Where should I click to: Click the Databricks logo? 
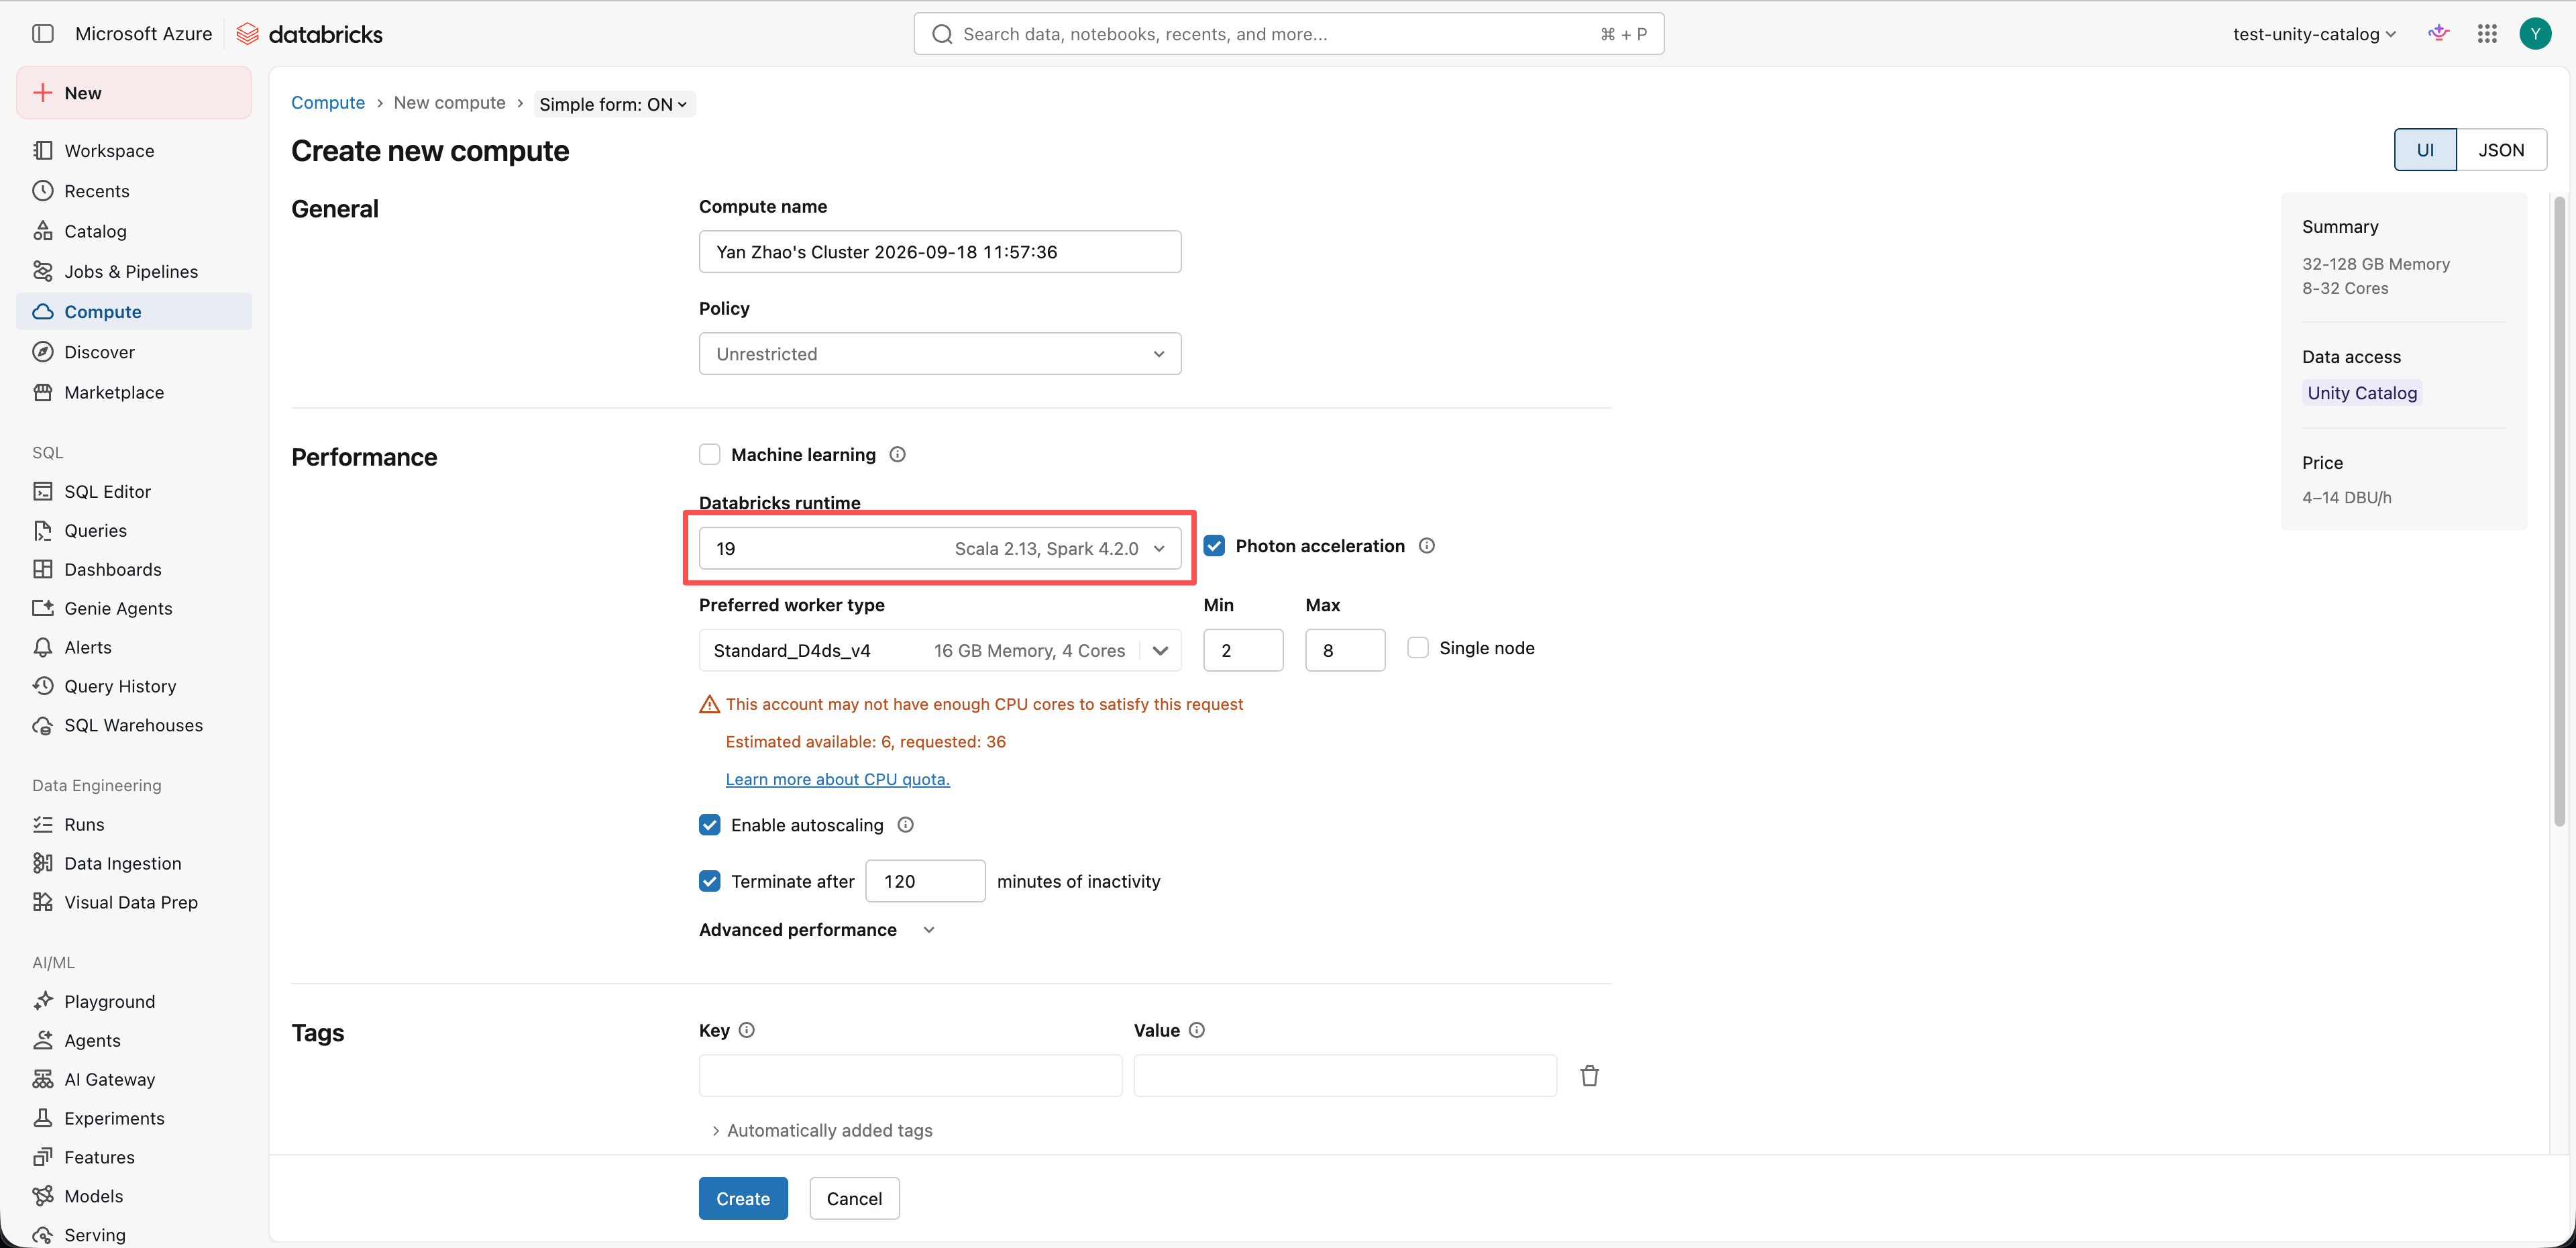click(x=309, y=34)
